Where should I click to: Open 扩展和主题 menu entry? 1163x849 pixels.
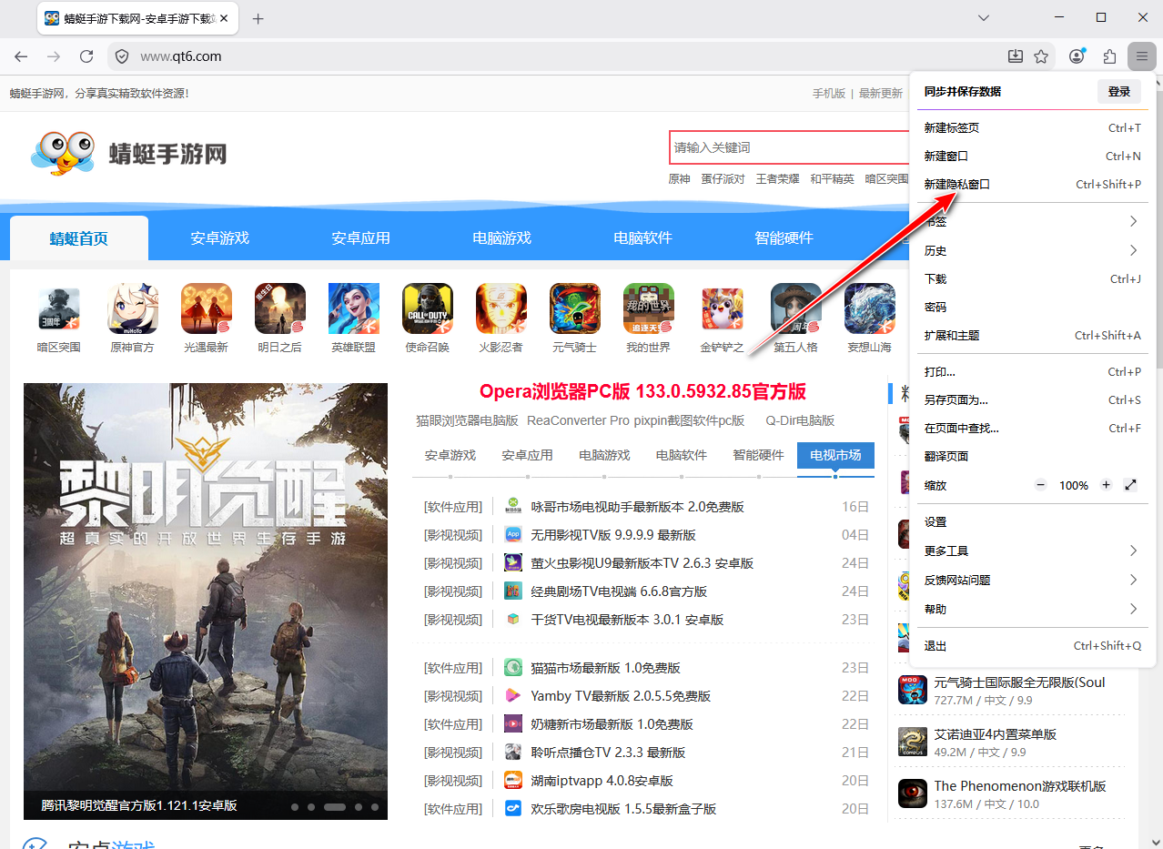[1033, 335]
